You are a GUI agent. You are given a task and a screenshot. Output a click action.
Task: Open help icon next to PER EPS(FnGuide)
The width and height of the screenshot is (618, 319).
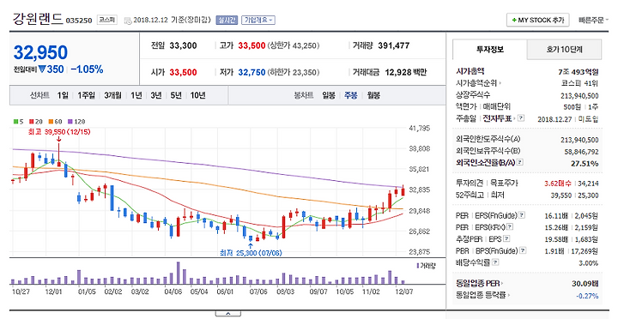tap(522, 215)
